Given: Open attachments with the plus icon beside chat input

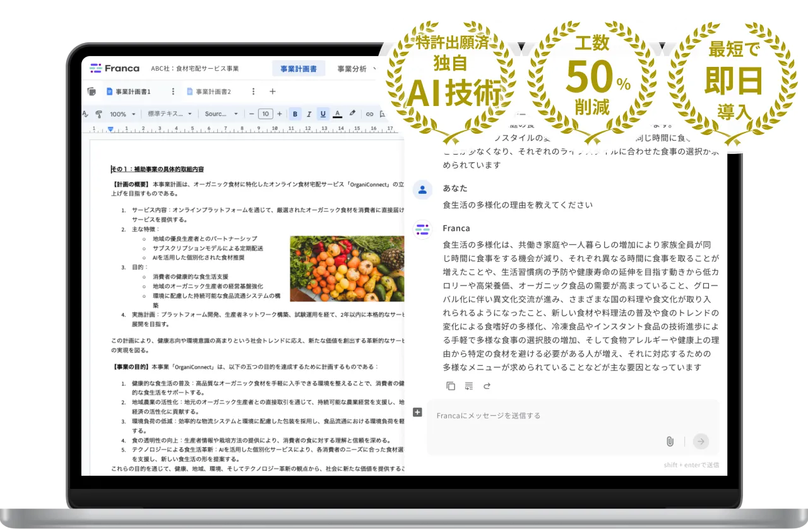Looking at the screenshot, I should click(417, 412).
